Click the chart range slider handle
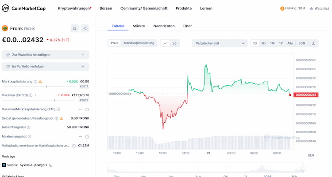The image size is (332, 177). [x=303, y=168]
